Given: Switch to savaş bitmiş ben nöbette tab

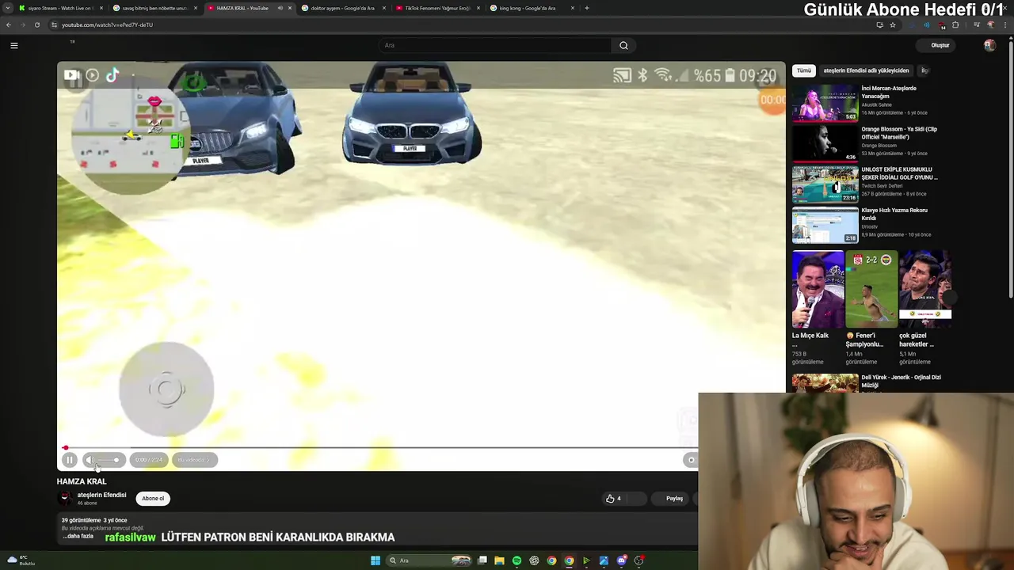Looking at the screenshot, I should [154, 8].
